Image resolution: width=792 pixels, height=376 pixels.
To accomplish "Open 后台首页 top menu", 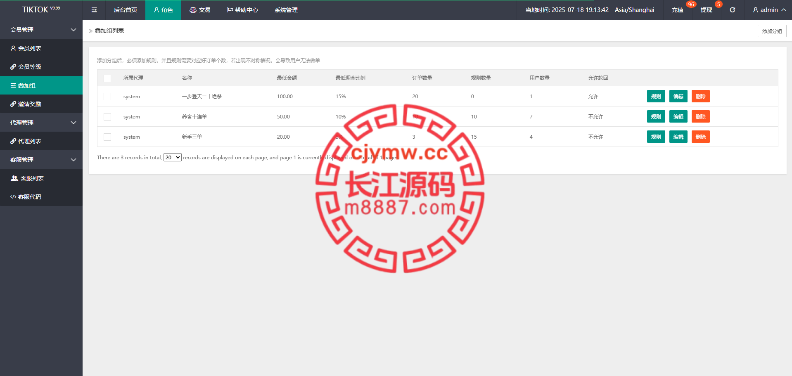I will pyautogui.click(x=126, y=10).
